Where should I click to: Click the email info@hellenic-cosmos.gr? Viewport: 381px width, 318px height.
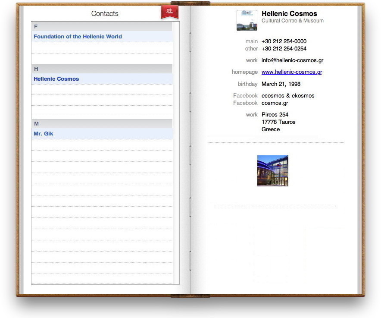click(x=292, y=60)
